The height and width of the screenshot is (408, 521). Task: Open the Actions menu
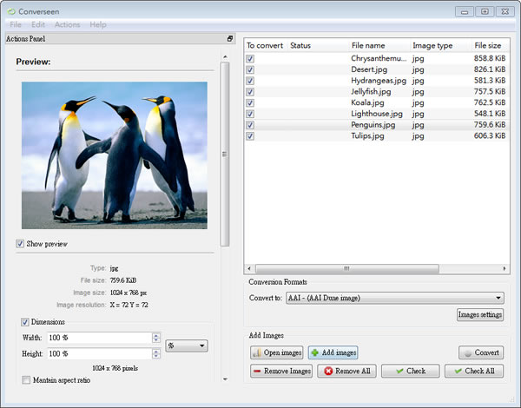(x=67, y=24)
